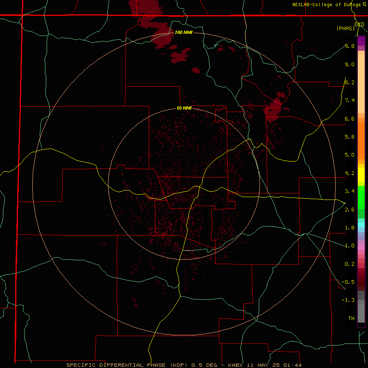Image resolution: width=368 pixels, height=368 pixels.
Task: Click the [PHAS] legend header
Action: [x=346, y=29]
